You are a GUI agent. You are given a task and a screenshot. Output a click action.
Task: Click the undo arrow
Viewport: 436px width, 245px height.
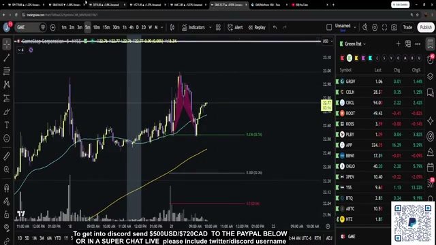pos(275,27)
